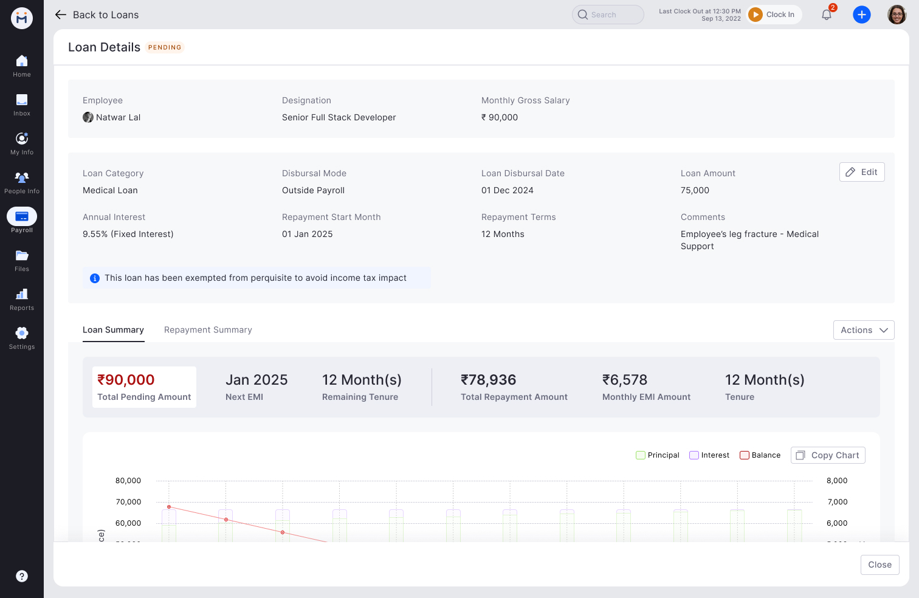Select the Loan Summary tab

pos(113,329)
